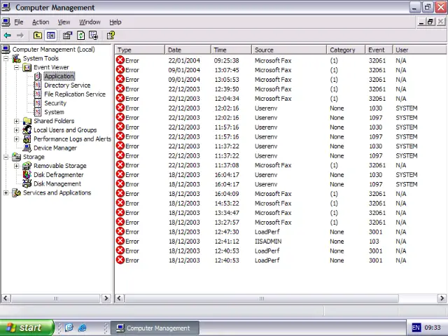Screen dimensions: 448x336
Task: Open the Help menu
Action: pyautogui.click(x=115, y=22)
